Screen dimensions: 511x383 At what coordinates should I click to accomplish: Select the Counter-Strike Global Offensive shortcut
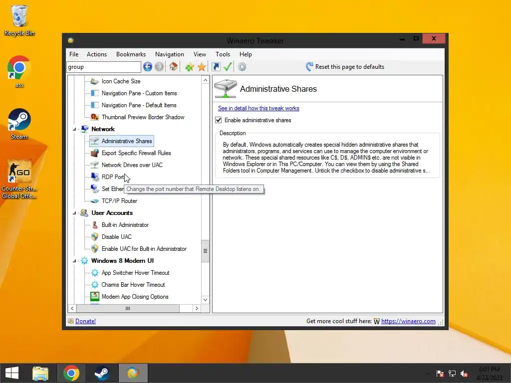click(19, 179)
